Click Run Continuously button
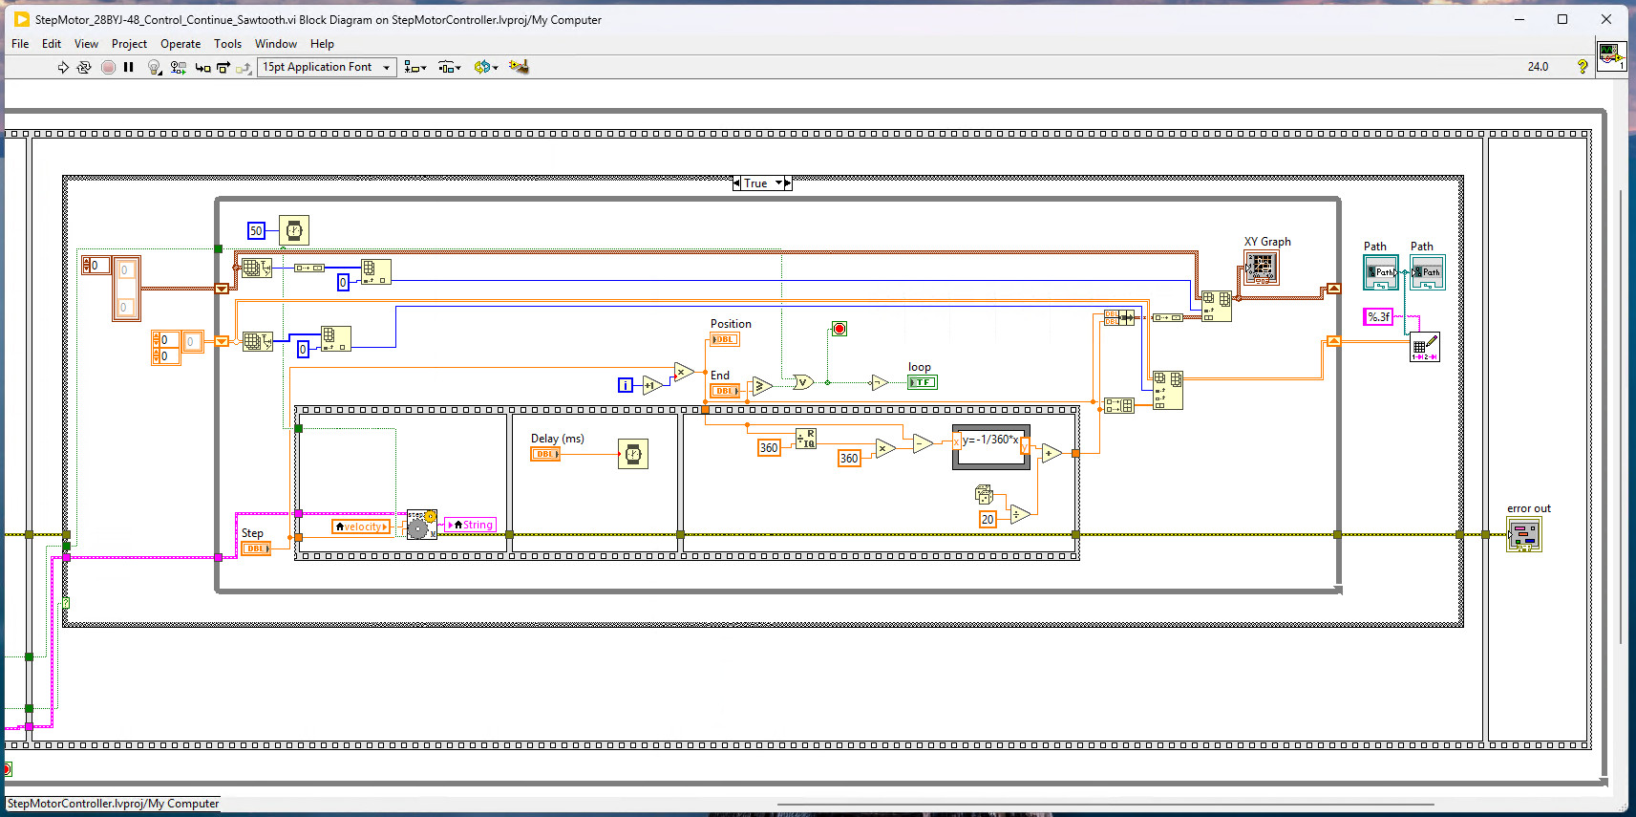The height and width of the screenshot is (817, 1636). point(84,67)
